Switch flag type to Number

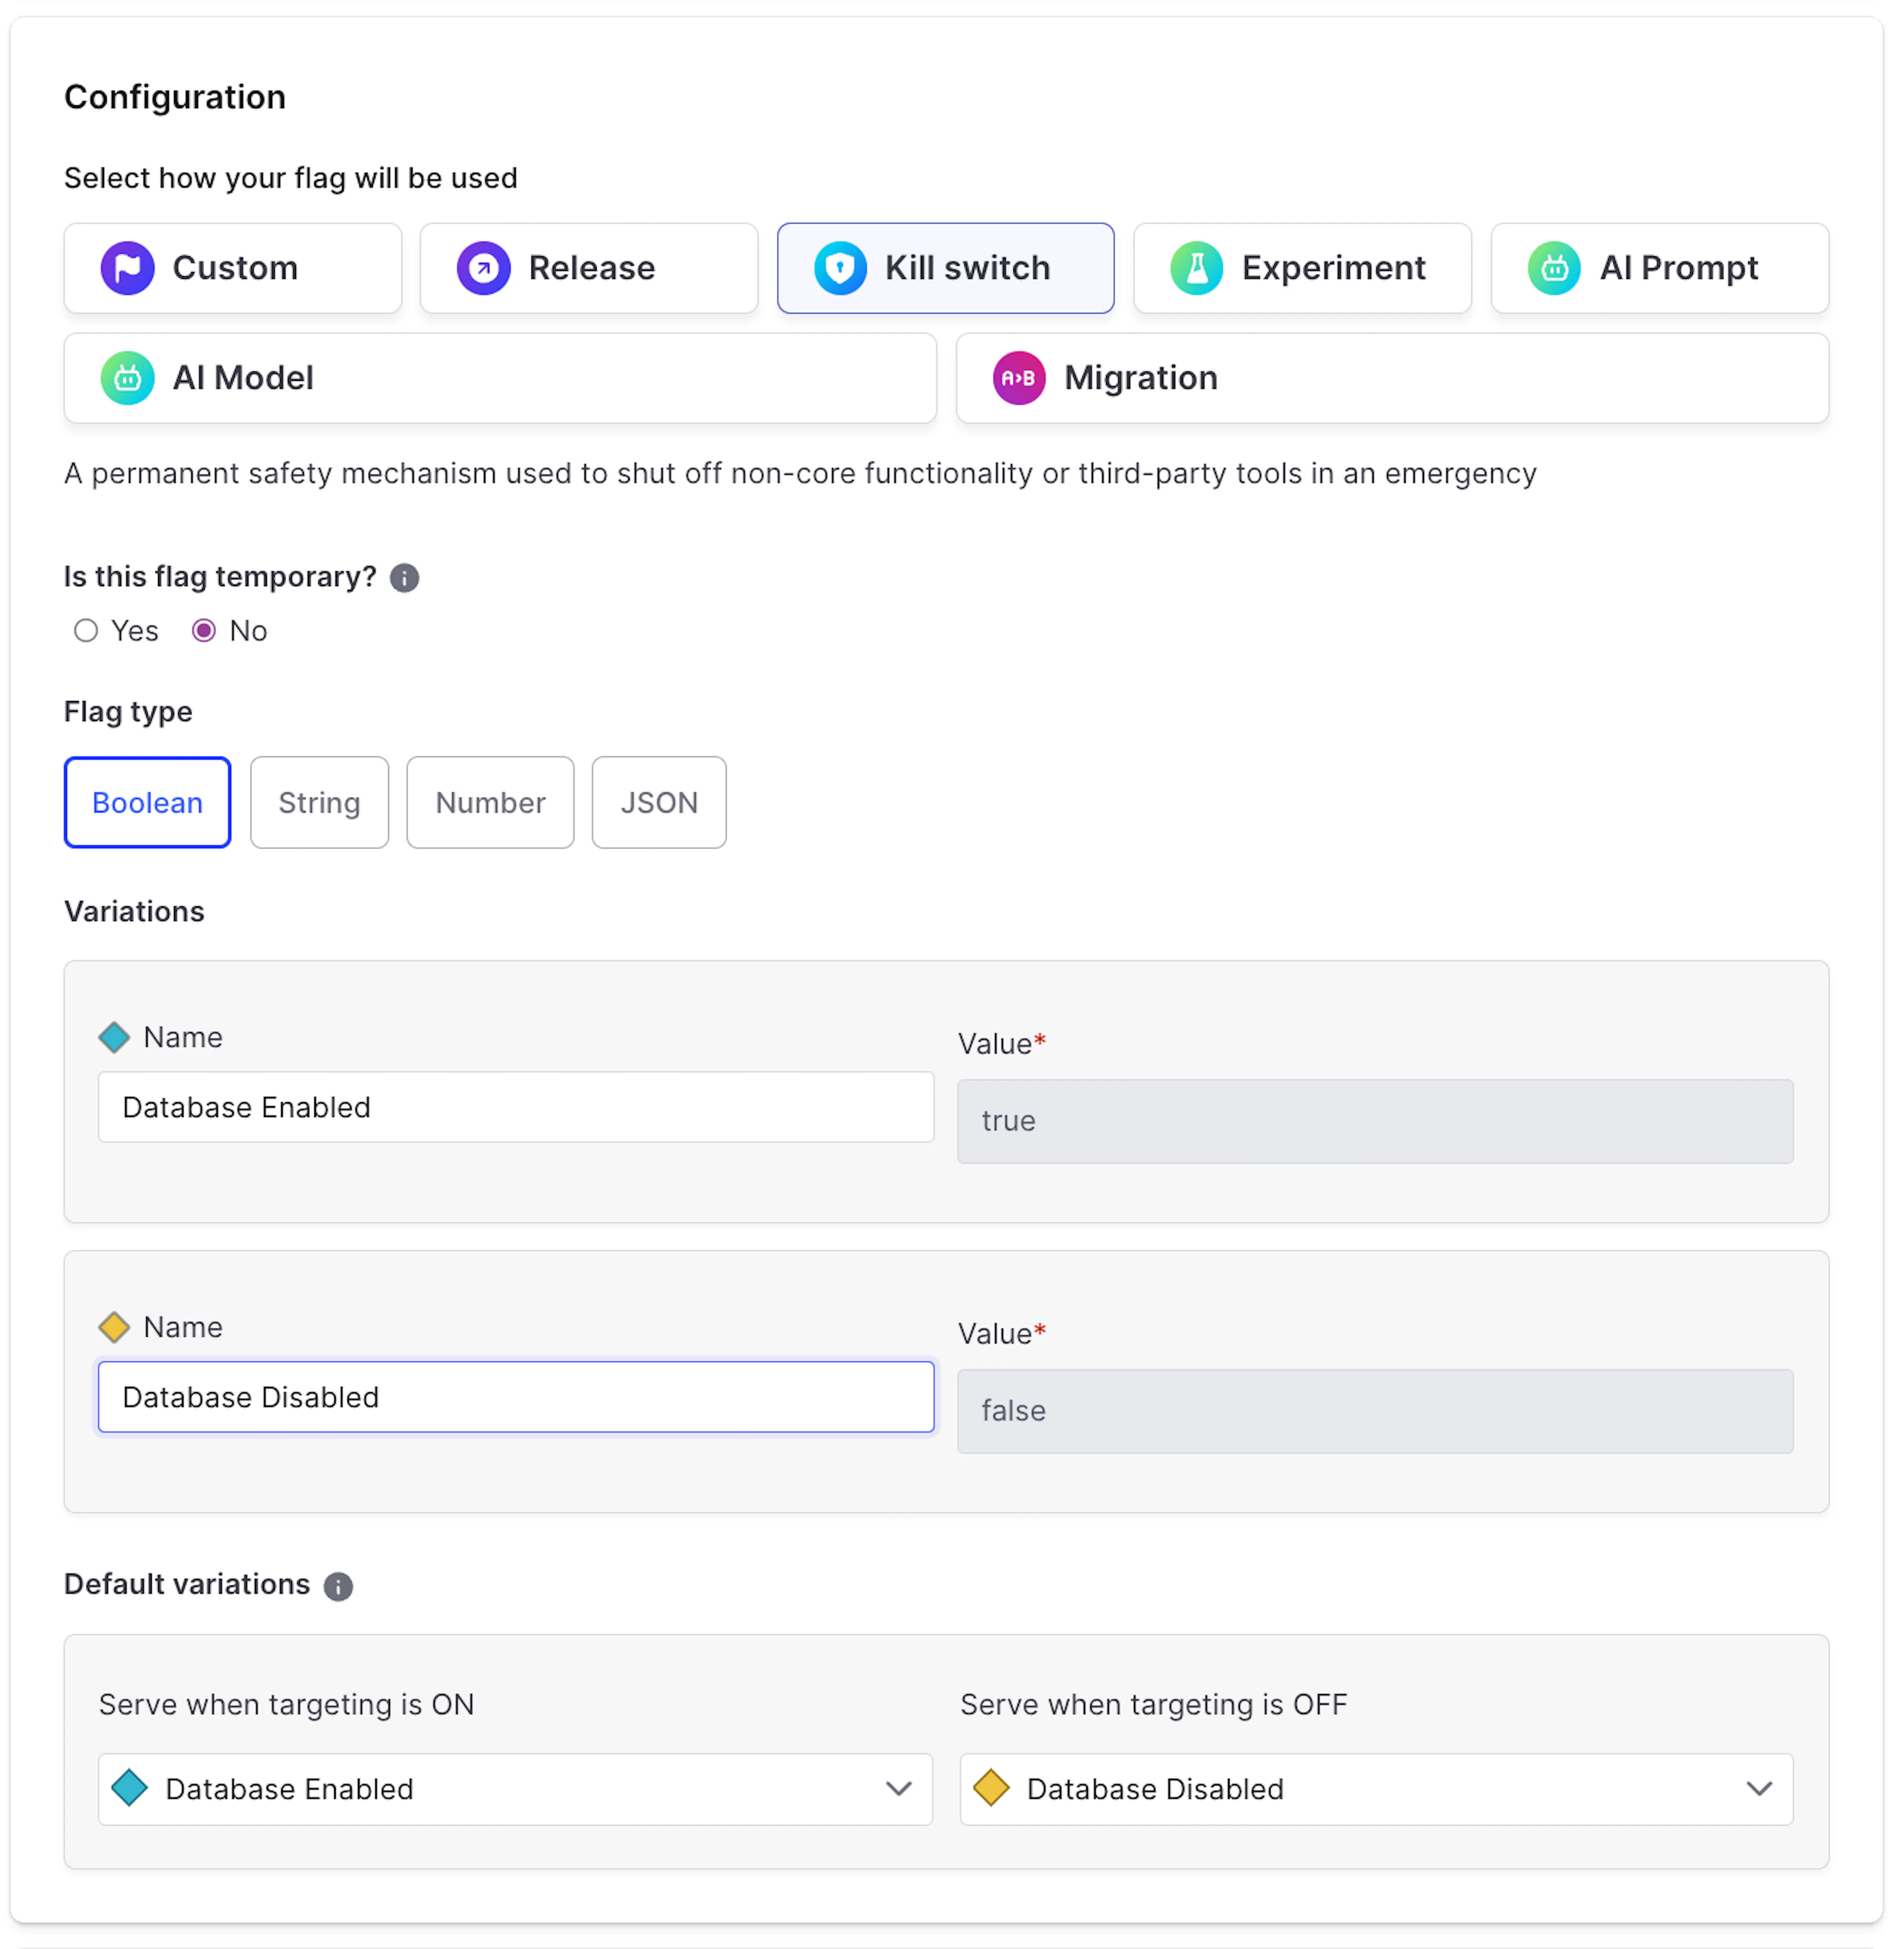(490, 803)
